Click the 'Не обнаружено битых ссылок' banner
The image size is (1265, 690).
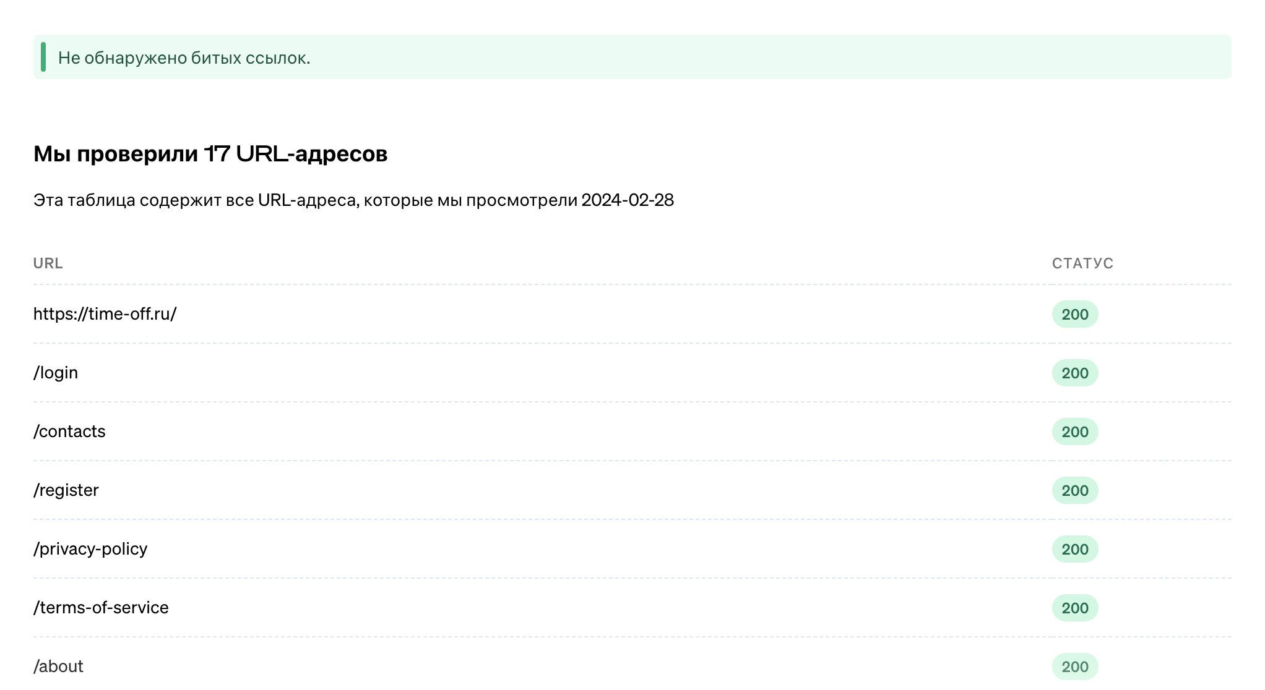pyautogui.click(x=184, y=57)
